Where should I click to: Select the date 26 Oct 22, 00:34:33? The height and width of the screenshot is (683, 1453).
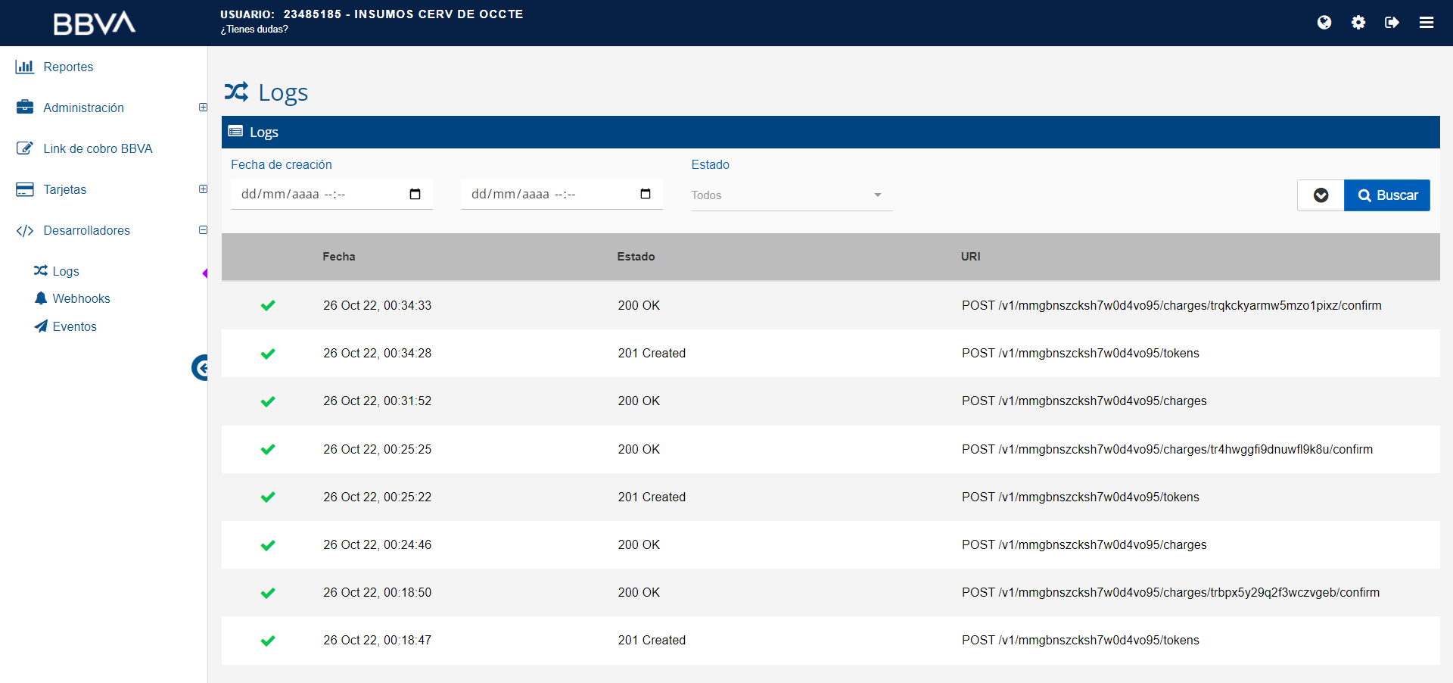(x=377, y=305)
